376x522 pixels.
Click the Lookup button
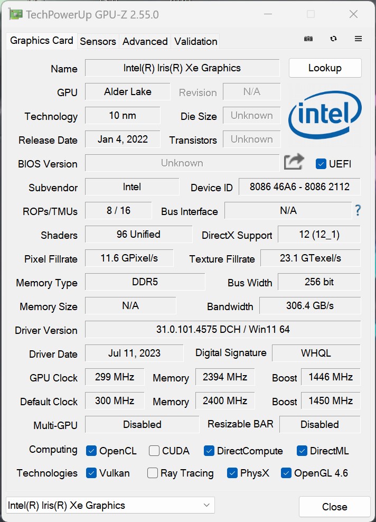(x=325, y=68)
